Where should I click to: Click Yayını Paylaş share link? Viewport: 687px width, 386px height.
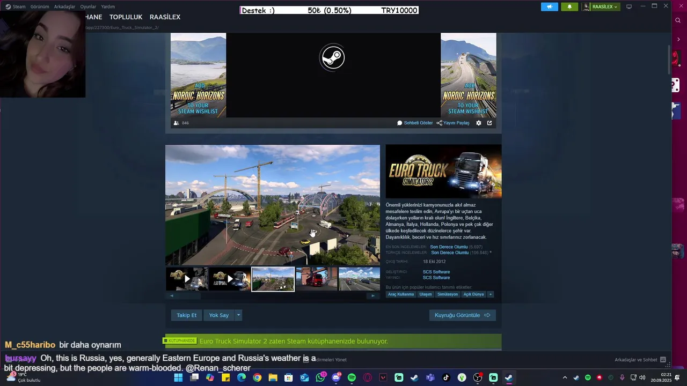(x=453, y=123)
